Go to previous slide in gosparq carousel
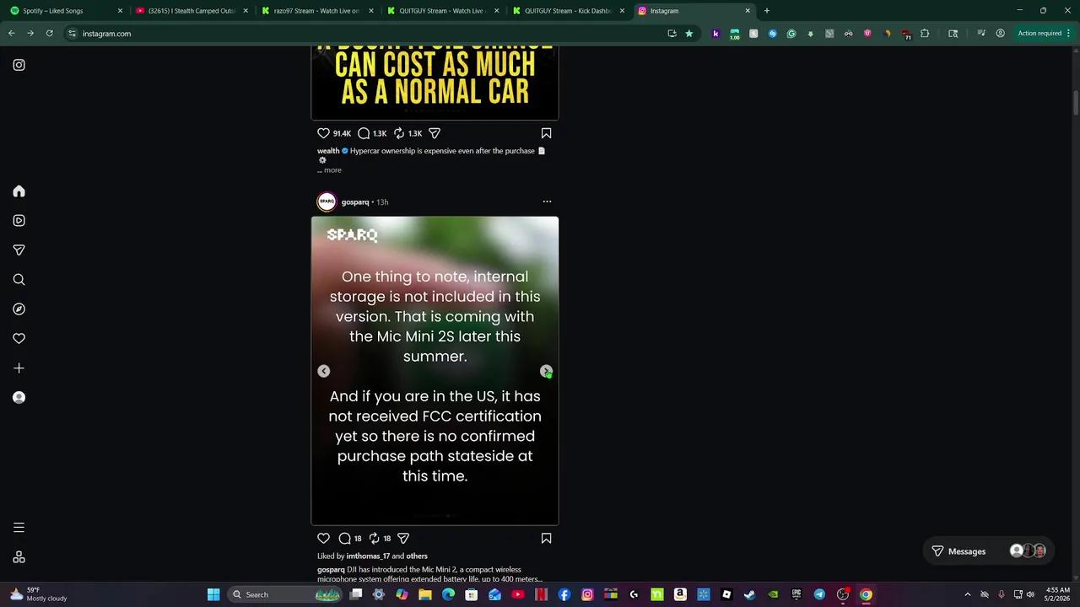1080x607 pixels. (323, 371)
